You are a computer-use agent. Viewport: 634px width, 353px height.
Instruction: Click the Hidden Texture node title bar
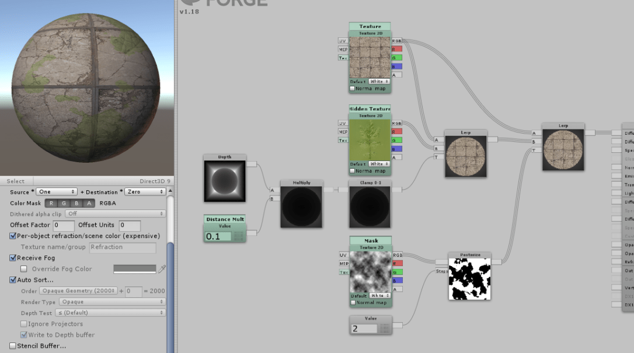pyautogui.click(x=370, y=109)
